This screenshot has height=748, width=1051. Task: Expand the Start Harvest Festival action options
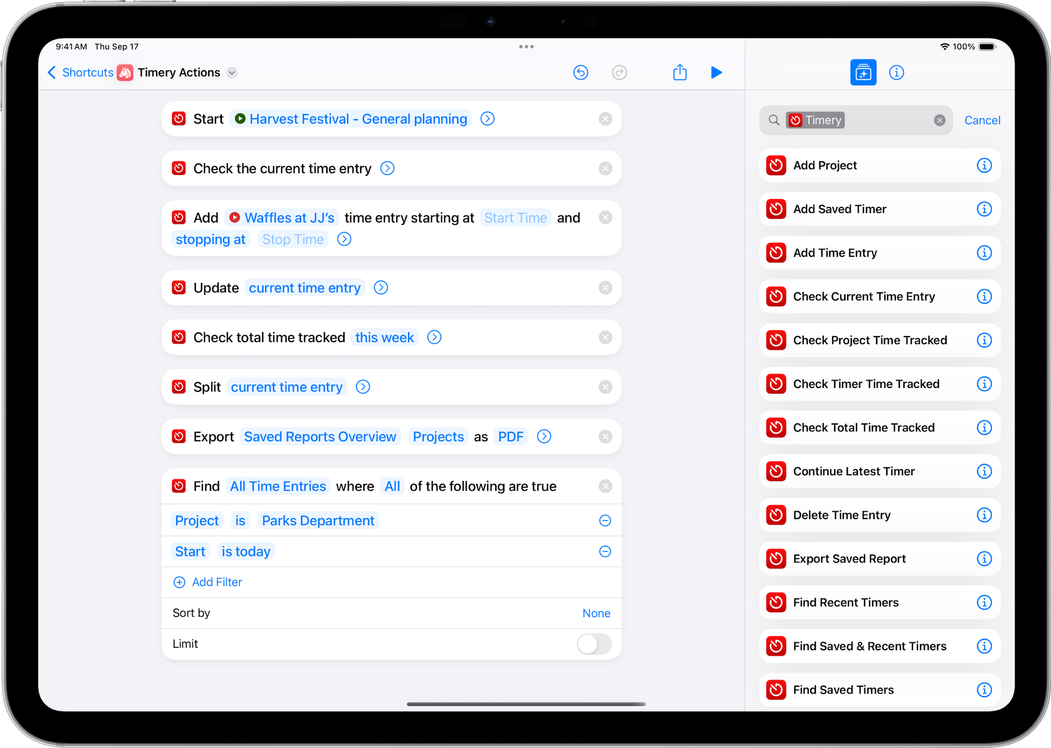coord(487,119)
